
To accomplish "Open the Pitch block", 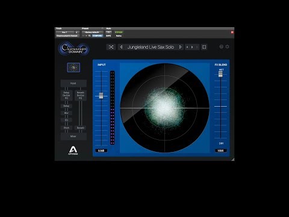I will coord(66,128).
